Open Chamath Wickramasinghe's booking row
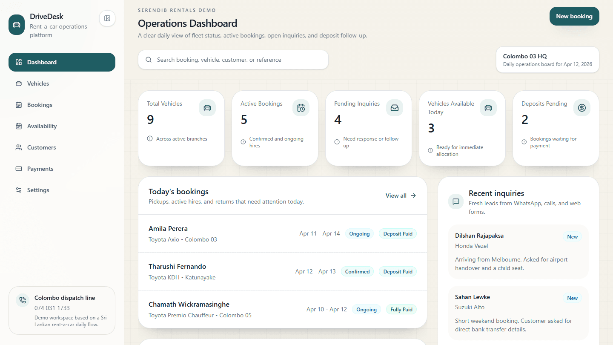Viewport: 613px width, 345px height. (x=283, y=309)
